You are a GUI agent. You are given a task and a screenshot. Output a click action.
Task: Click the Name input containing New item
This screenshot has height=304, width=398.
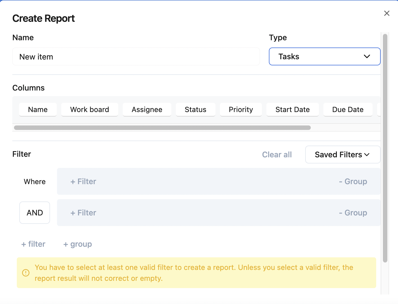click(136, 56)
